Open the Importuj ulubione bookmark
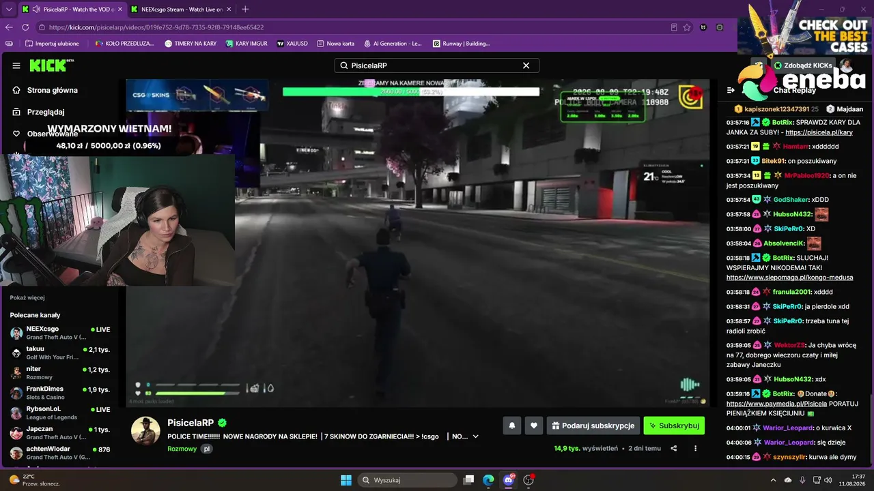 52,44
